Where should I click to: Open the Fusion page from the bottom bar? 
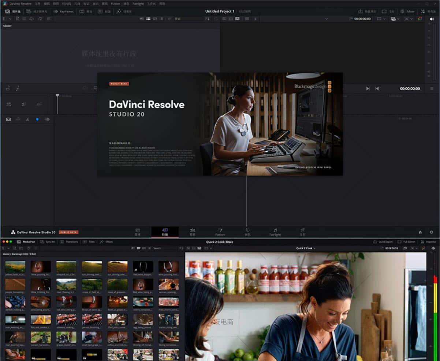click(x=220, y=232)
